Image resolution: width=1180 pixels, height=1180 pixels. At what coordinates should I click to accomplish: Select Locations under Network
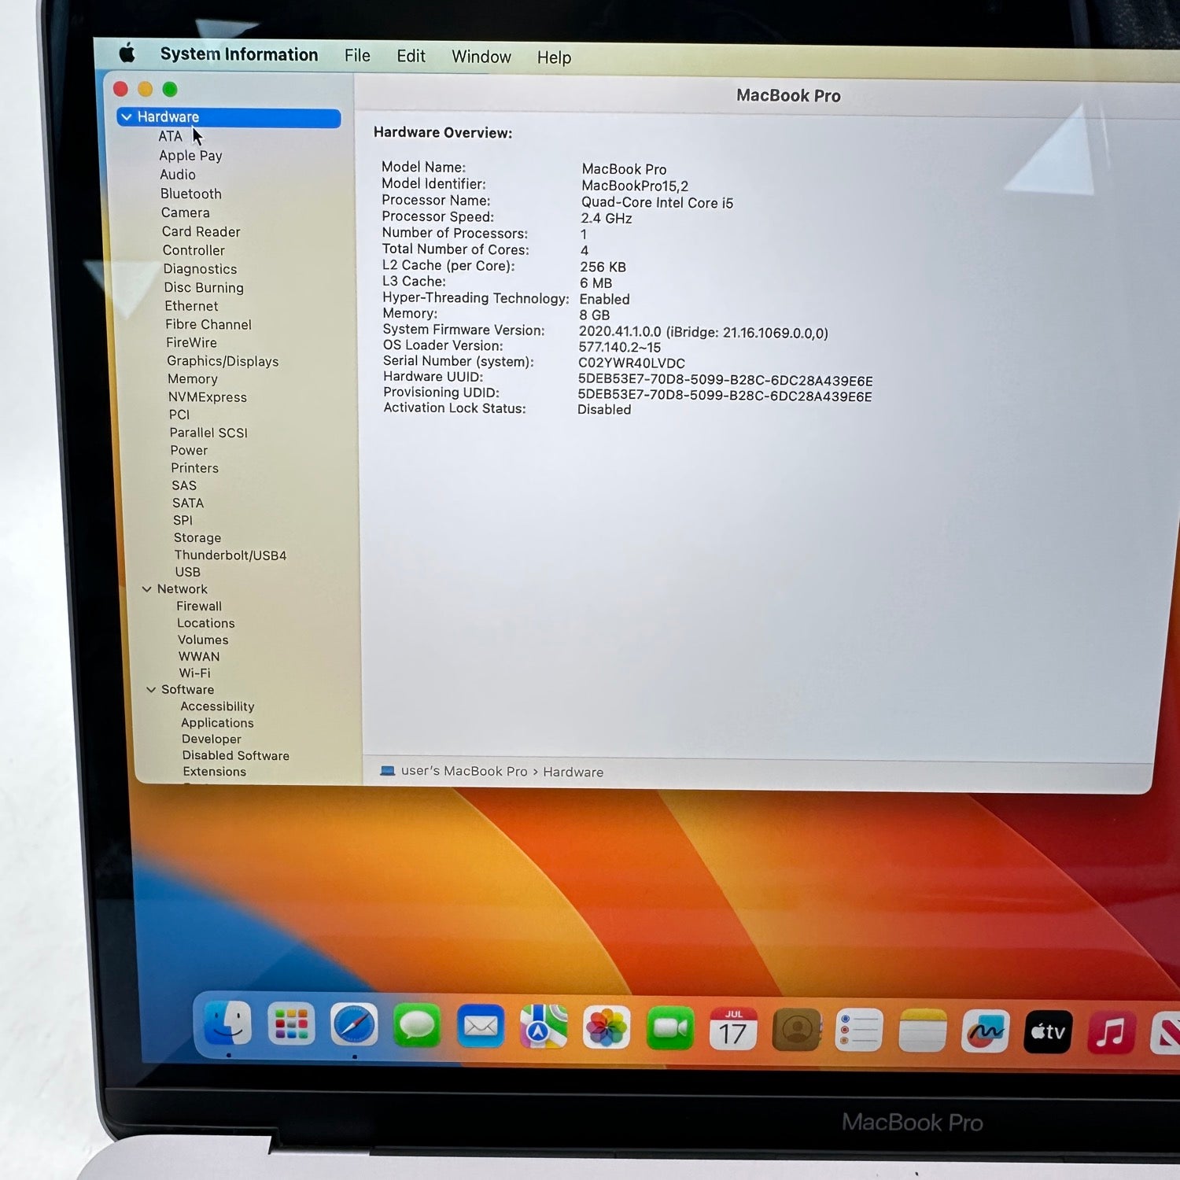(x=206, y=623)
